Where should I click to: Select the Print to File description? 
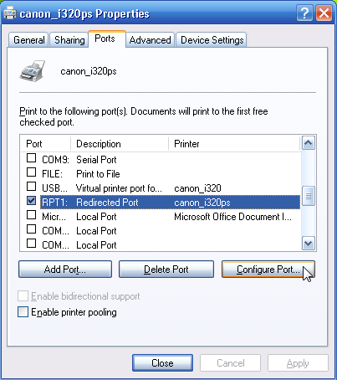[x=98, y=174]
